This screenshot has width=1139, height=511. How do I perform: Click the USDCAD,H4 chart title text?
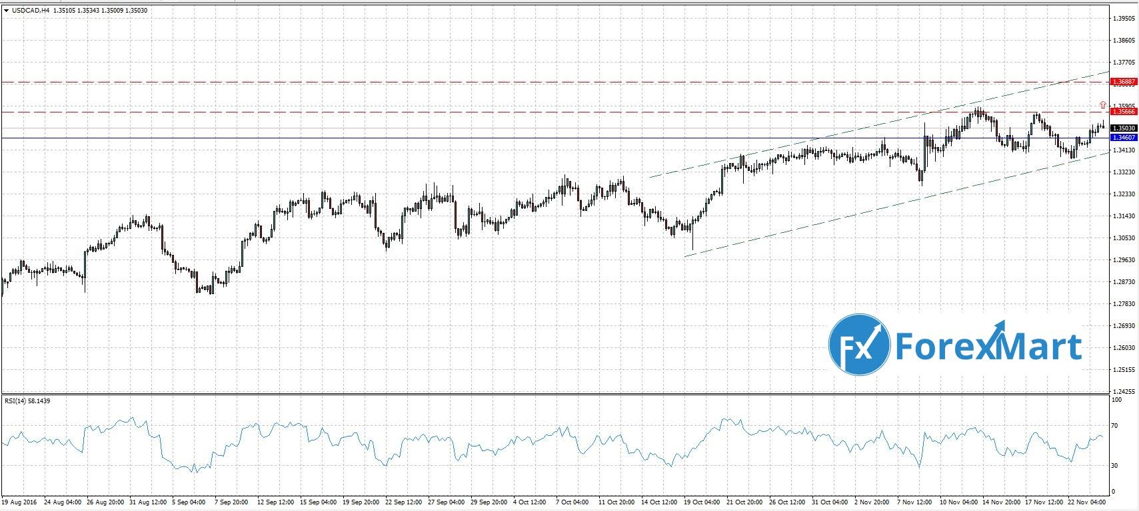coord(31,10)
